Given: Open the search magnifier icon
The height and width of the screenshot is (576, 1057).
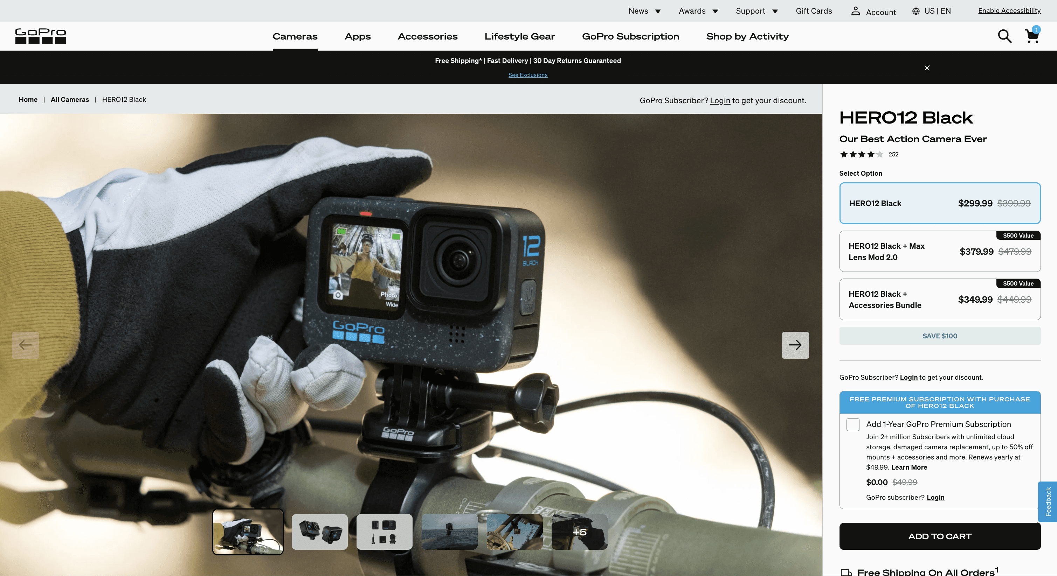Looking at the screenshot, I should pos(1004,36).
